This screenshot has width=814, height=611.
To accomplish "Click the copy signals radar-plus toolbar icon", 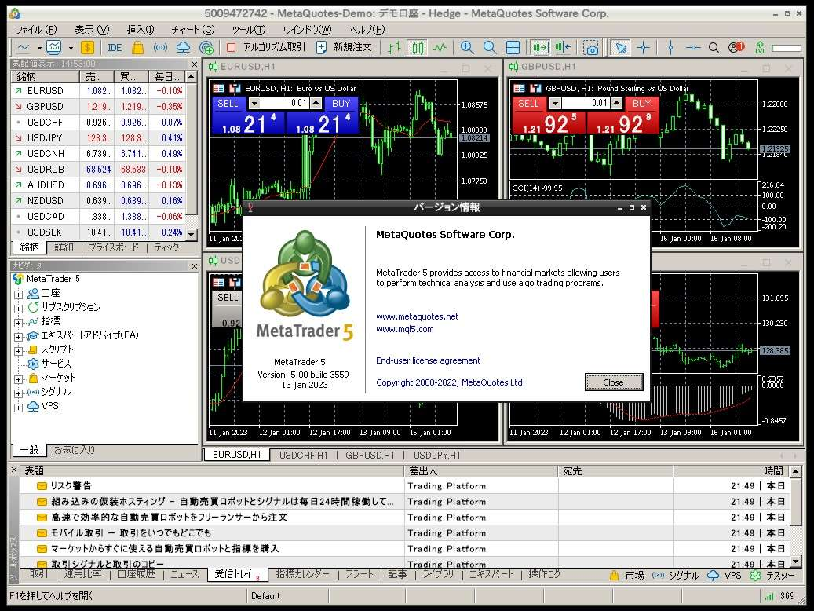I will 206,48.
